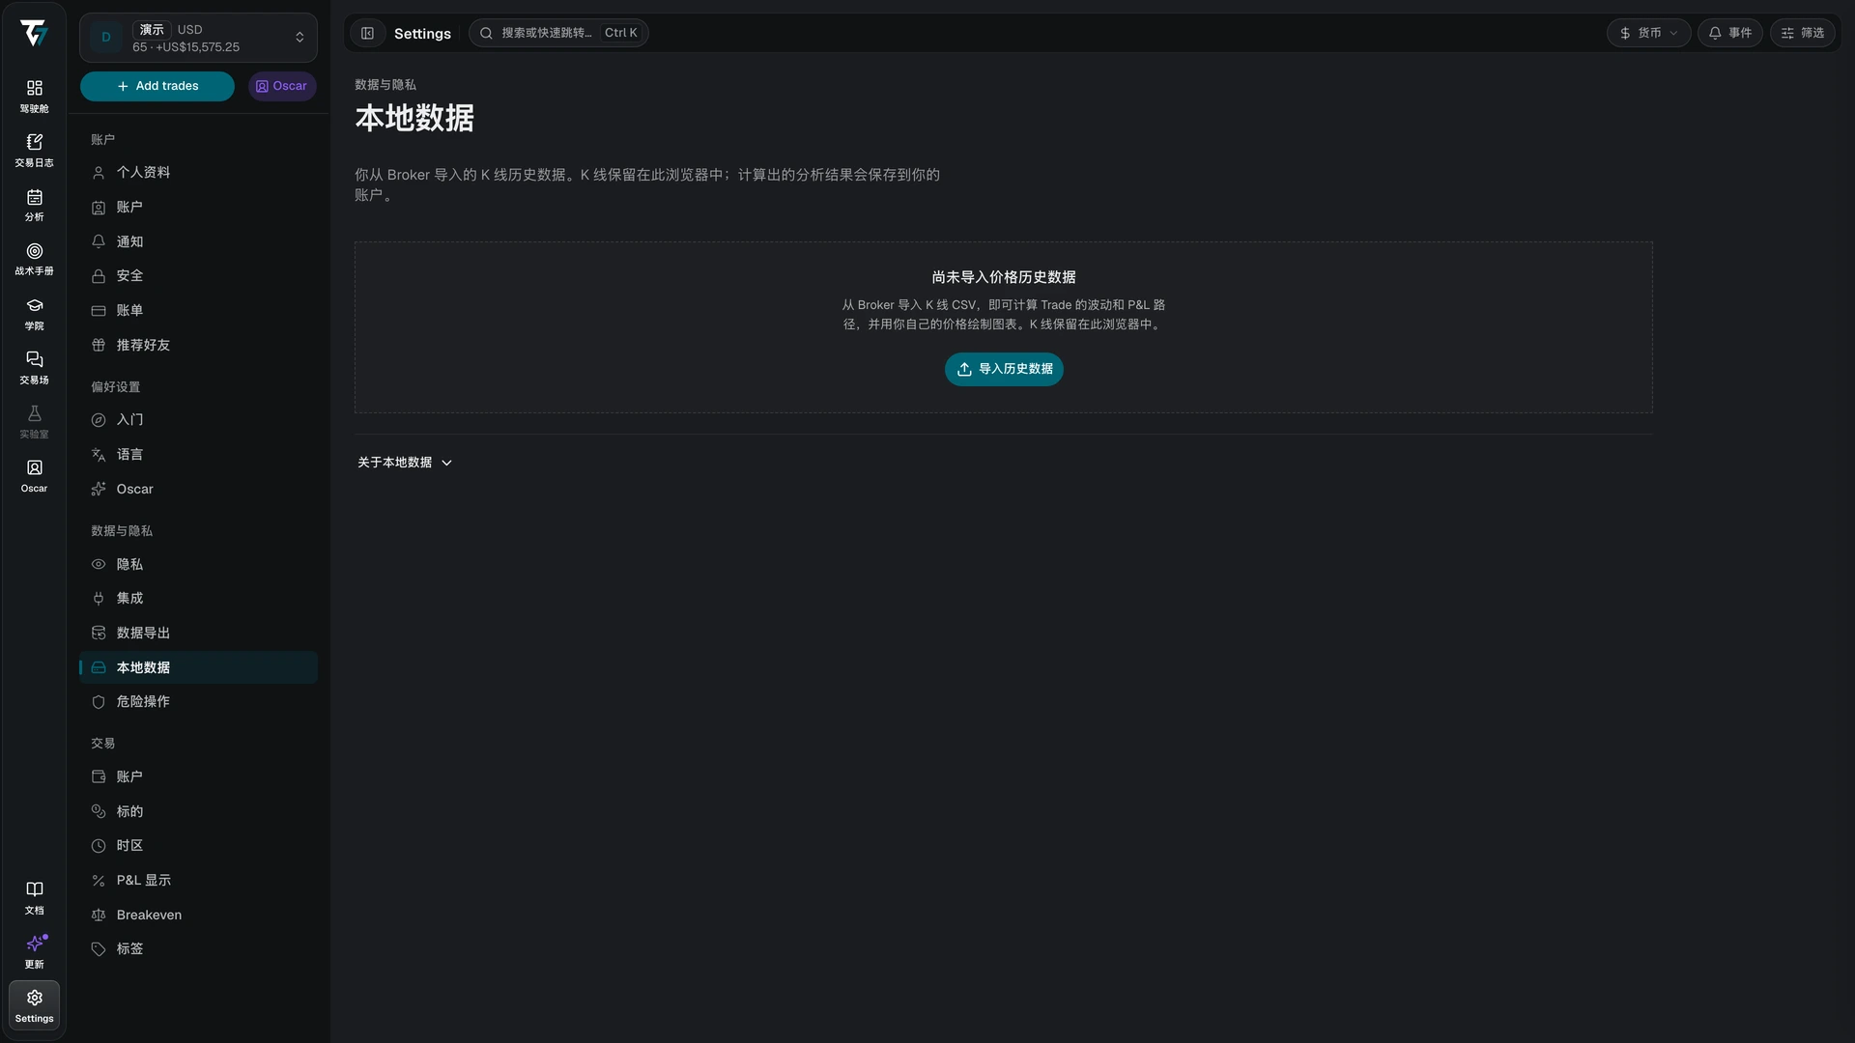Viewport: 1855px width, 1043px height.
Task: Open 隐私 privacy settings
Action: [198, 564]
